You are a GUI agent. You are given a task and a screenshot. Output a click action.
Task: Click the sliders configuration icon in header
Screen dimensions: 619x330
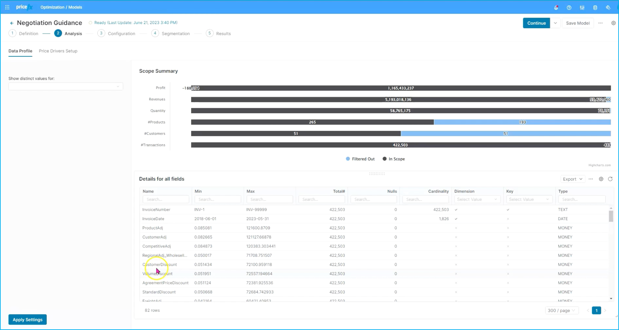click(582, 7)
